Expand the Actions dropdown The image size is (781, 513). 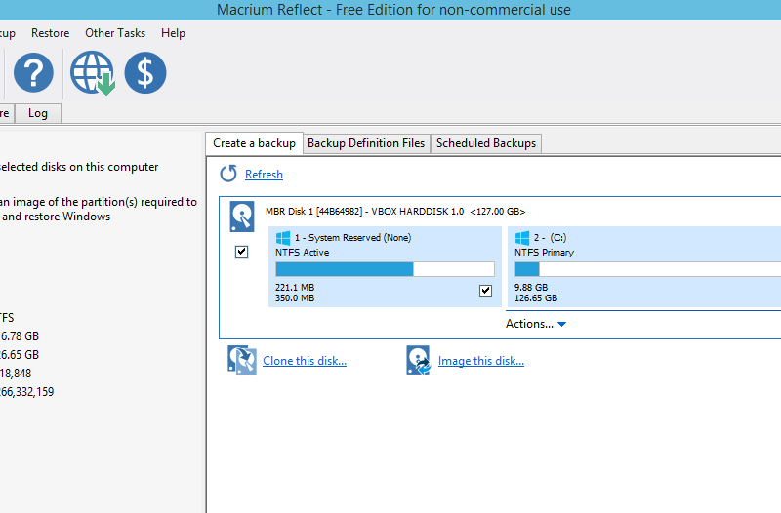536,324
